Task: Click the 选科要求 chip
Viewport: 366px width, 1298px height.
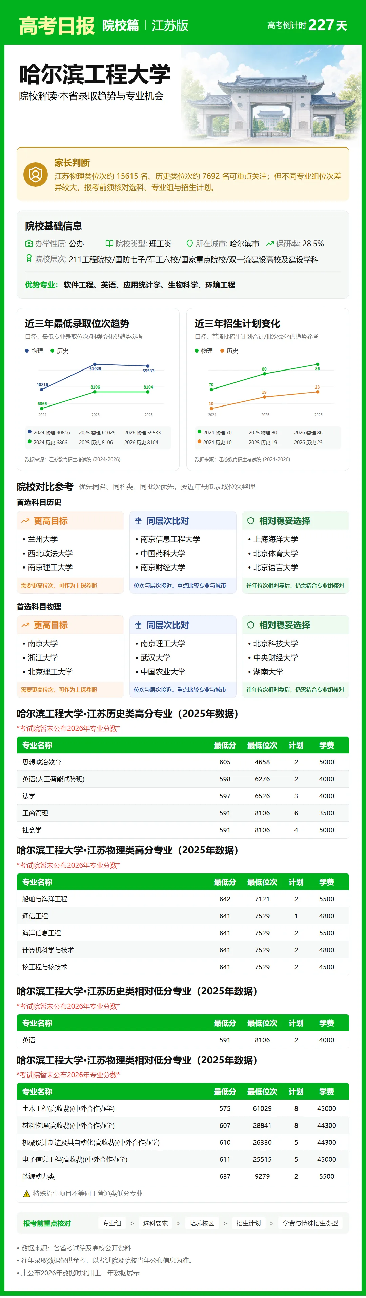Action: pos(155,1223)
